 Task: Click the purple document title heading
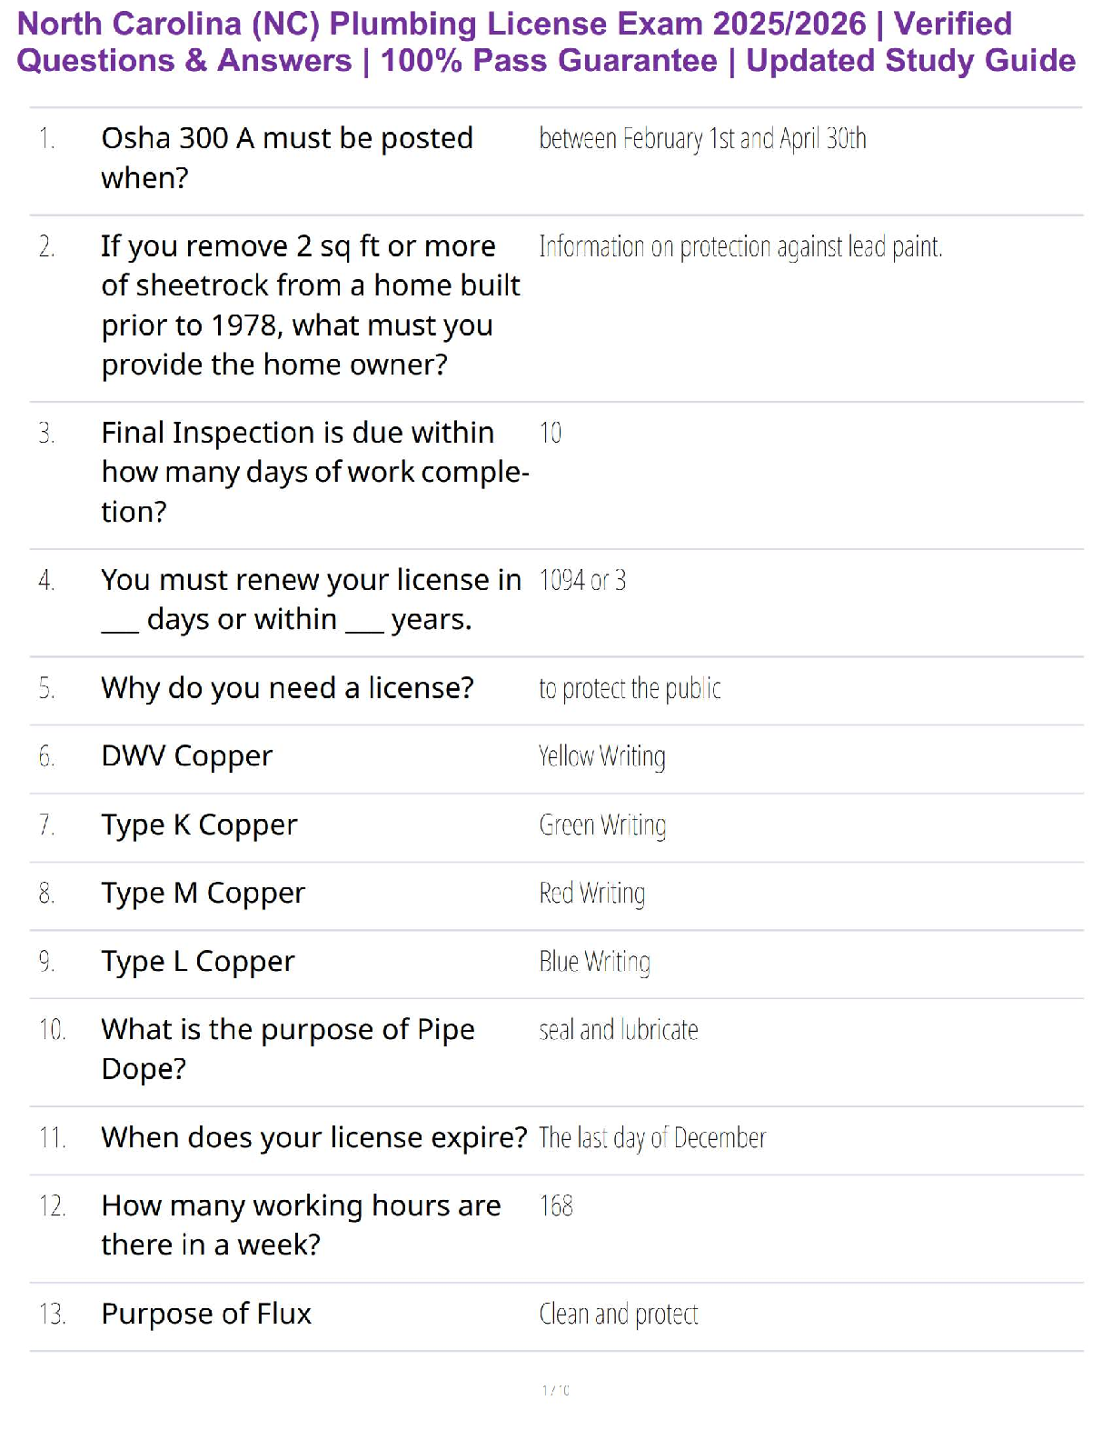pyautogui.click(x=546, y=42)
